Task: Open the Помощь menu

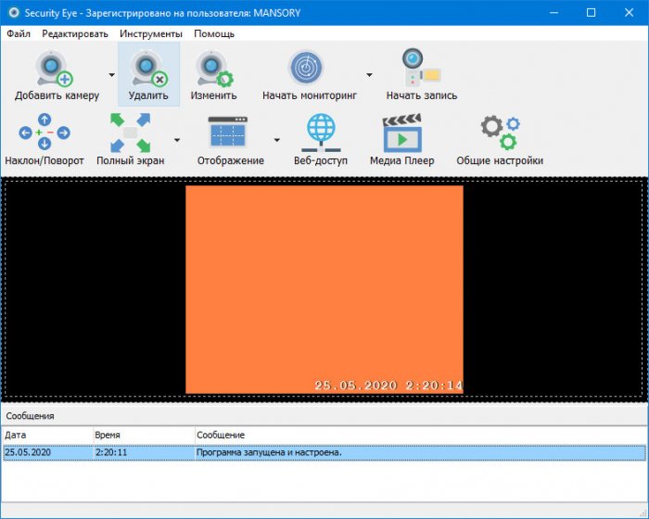Action: click(x=213, y=33)
